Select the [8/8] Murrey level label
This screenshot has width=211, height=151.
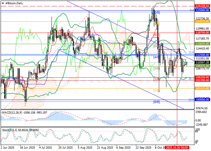[157, 12]
